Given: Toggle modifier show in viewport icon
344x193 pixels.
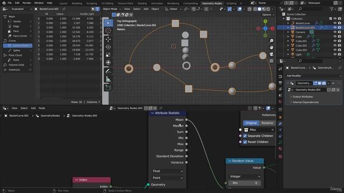Looking at the screenshot, I should pyautogui.click(x=319, y=83).
